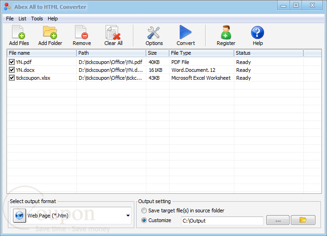The height and width of the screenshot is (236, 327).
Task: Sort by Status column header
Action: 269,53
